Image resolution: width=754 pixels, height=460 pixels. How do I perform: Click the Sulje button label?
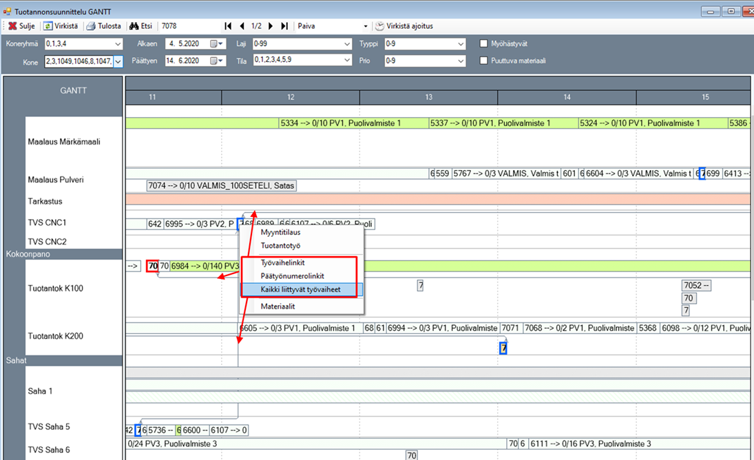(27, 26)
